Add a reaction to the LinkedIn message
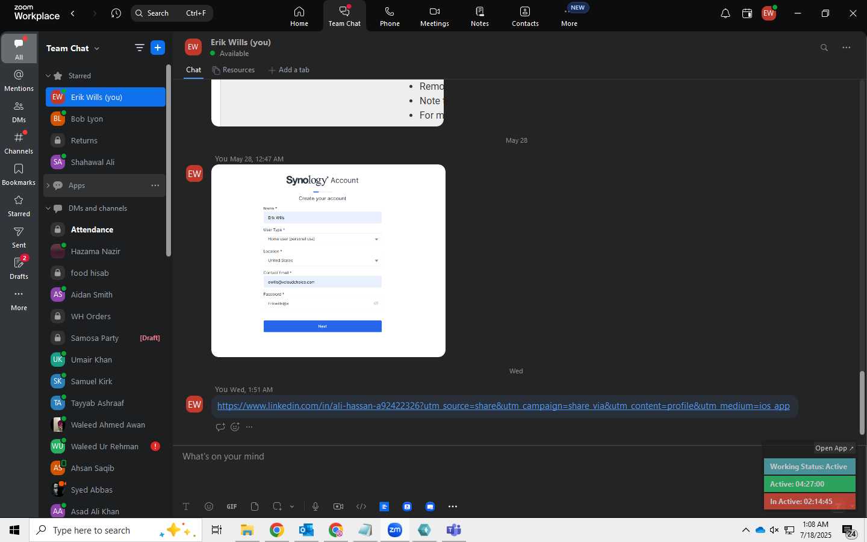This screenshot has width=867, height=542. [235, 427]
